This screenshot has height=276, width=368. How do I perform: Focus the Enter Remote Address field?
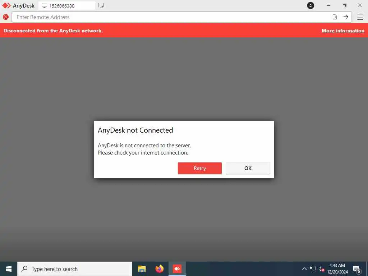click(x=171, y=17)
